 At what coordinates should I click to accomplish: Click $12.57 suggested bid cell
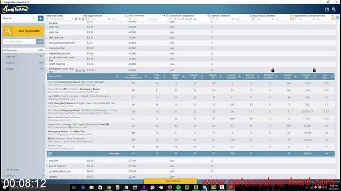pos(91,71)
